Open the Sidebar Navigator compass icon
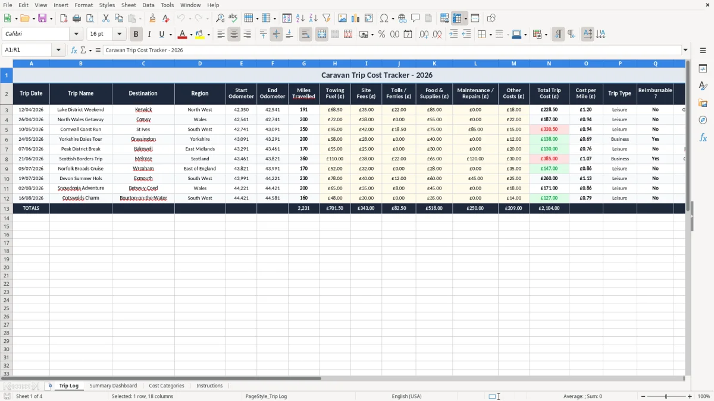 point(703,120)
